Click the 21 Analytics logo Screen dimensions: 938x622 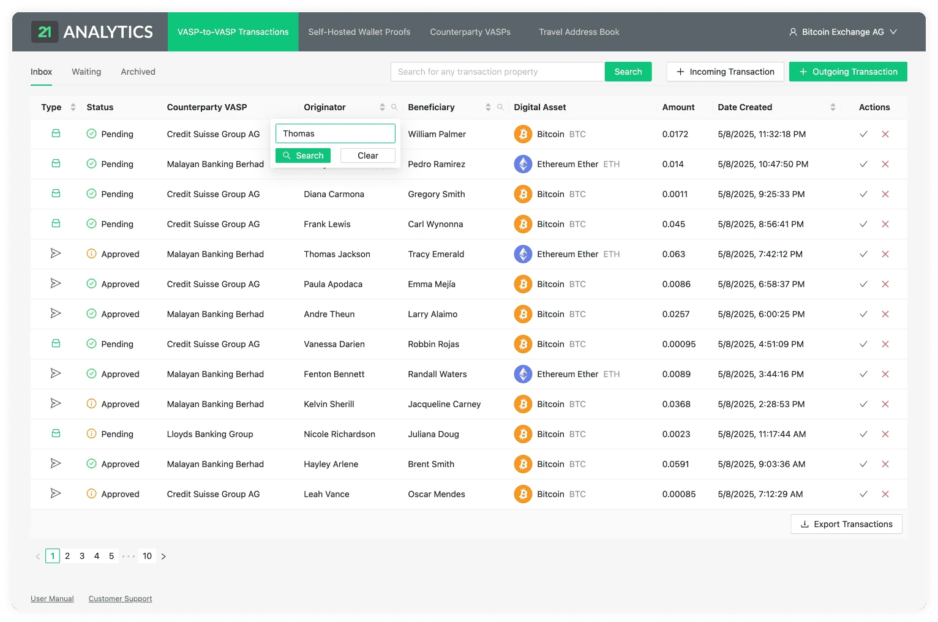(x=92, y=31)
